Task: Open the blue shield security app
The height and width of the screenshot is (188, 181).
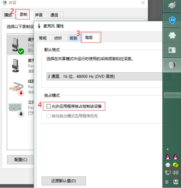Action: [172, 20]
